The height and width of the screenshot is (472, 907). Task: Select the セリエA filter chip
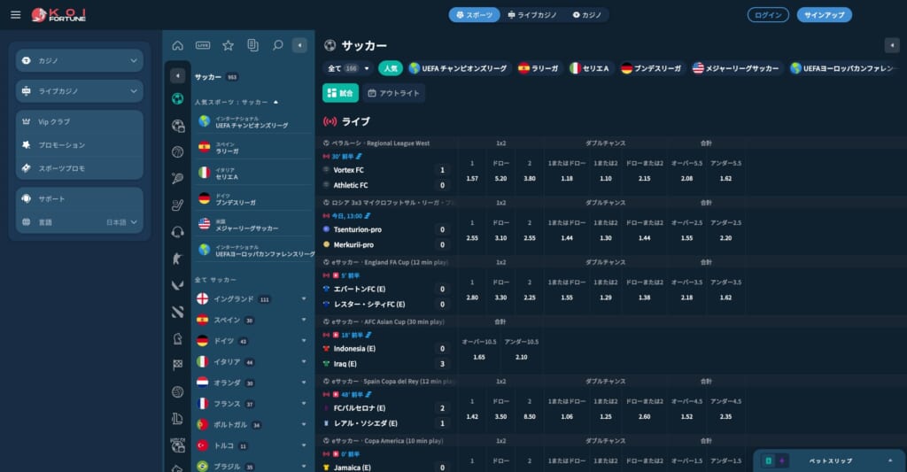(590, 68)
